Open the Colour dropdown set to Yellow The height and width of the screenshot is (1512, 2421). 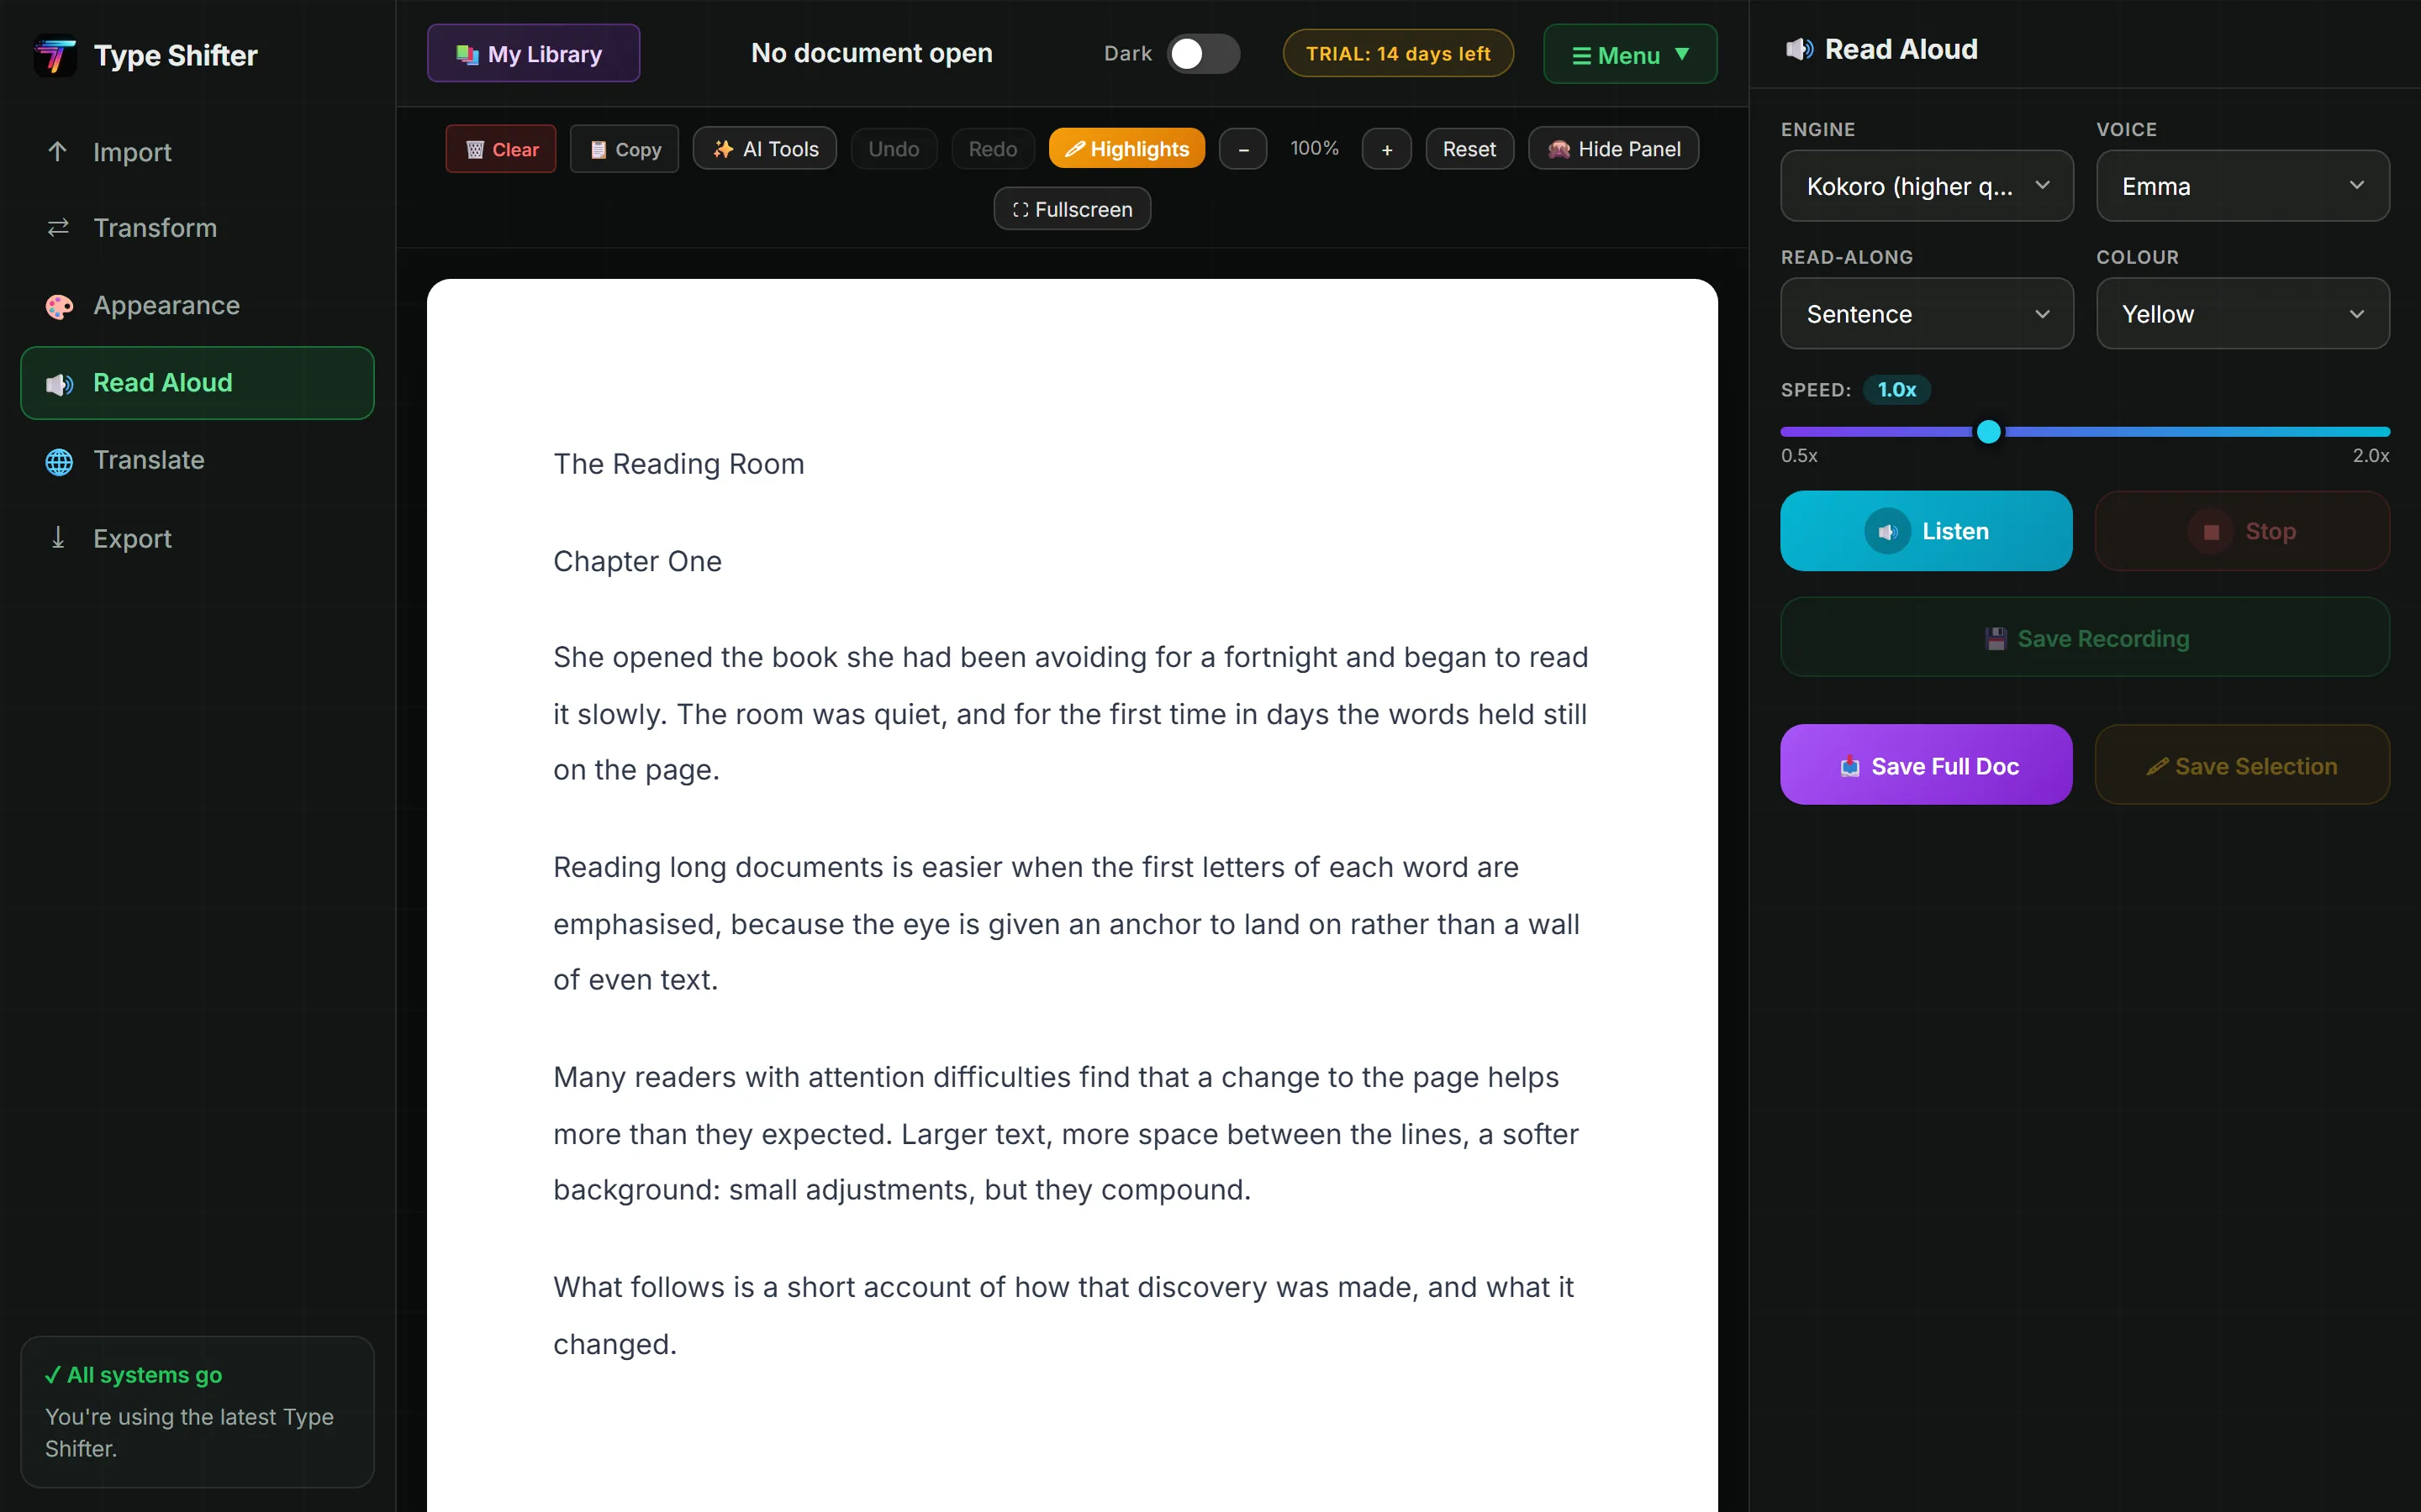2243,314
